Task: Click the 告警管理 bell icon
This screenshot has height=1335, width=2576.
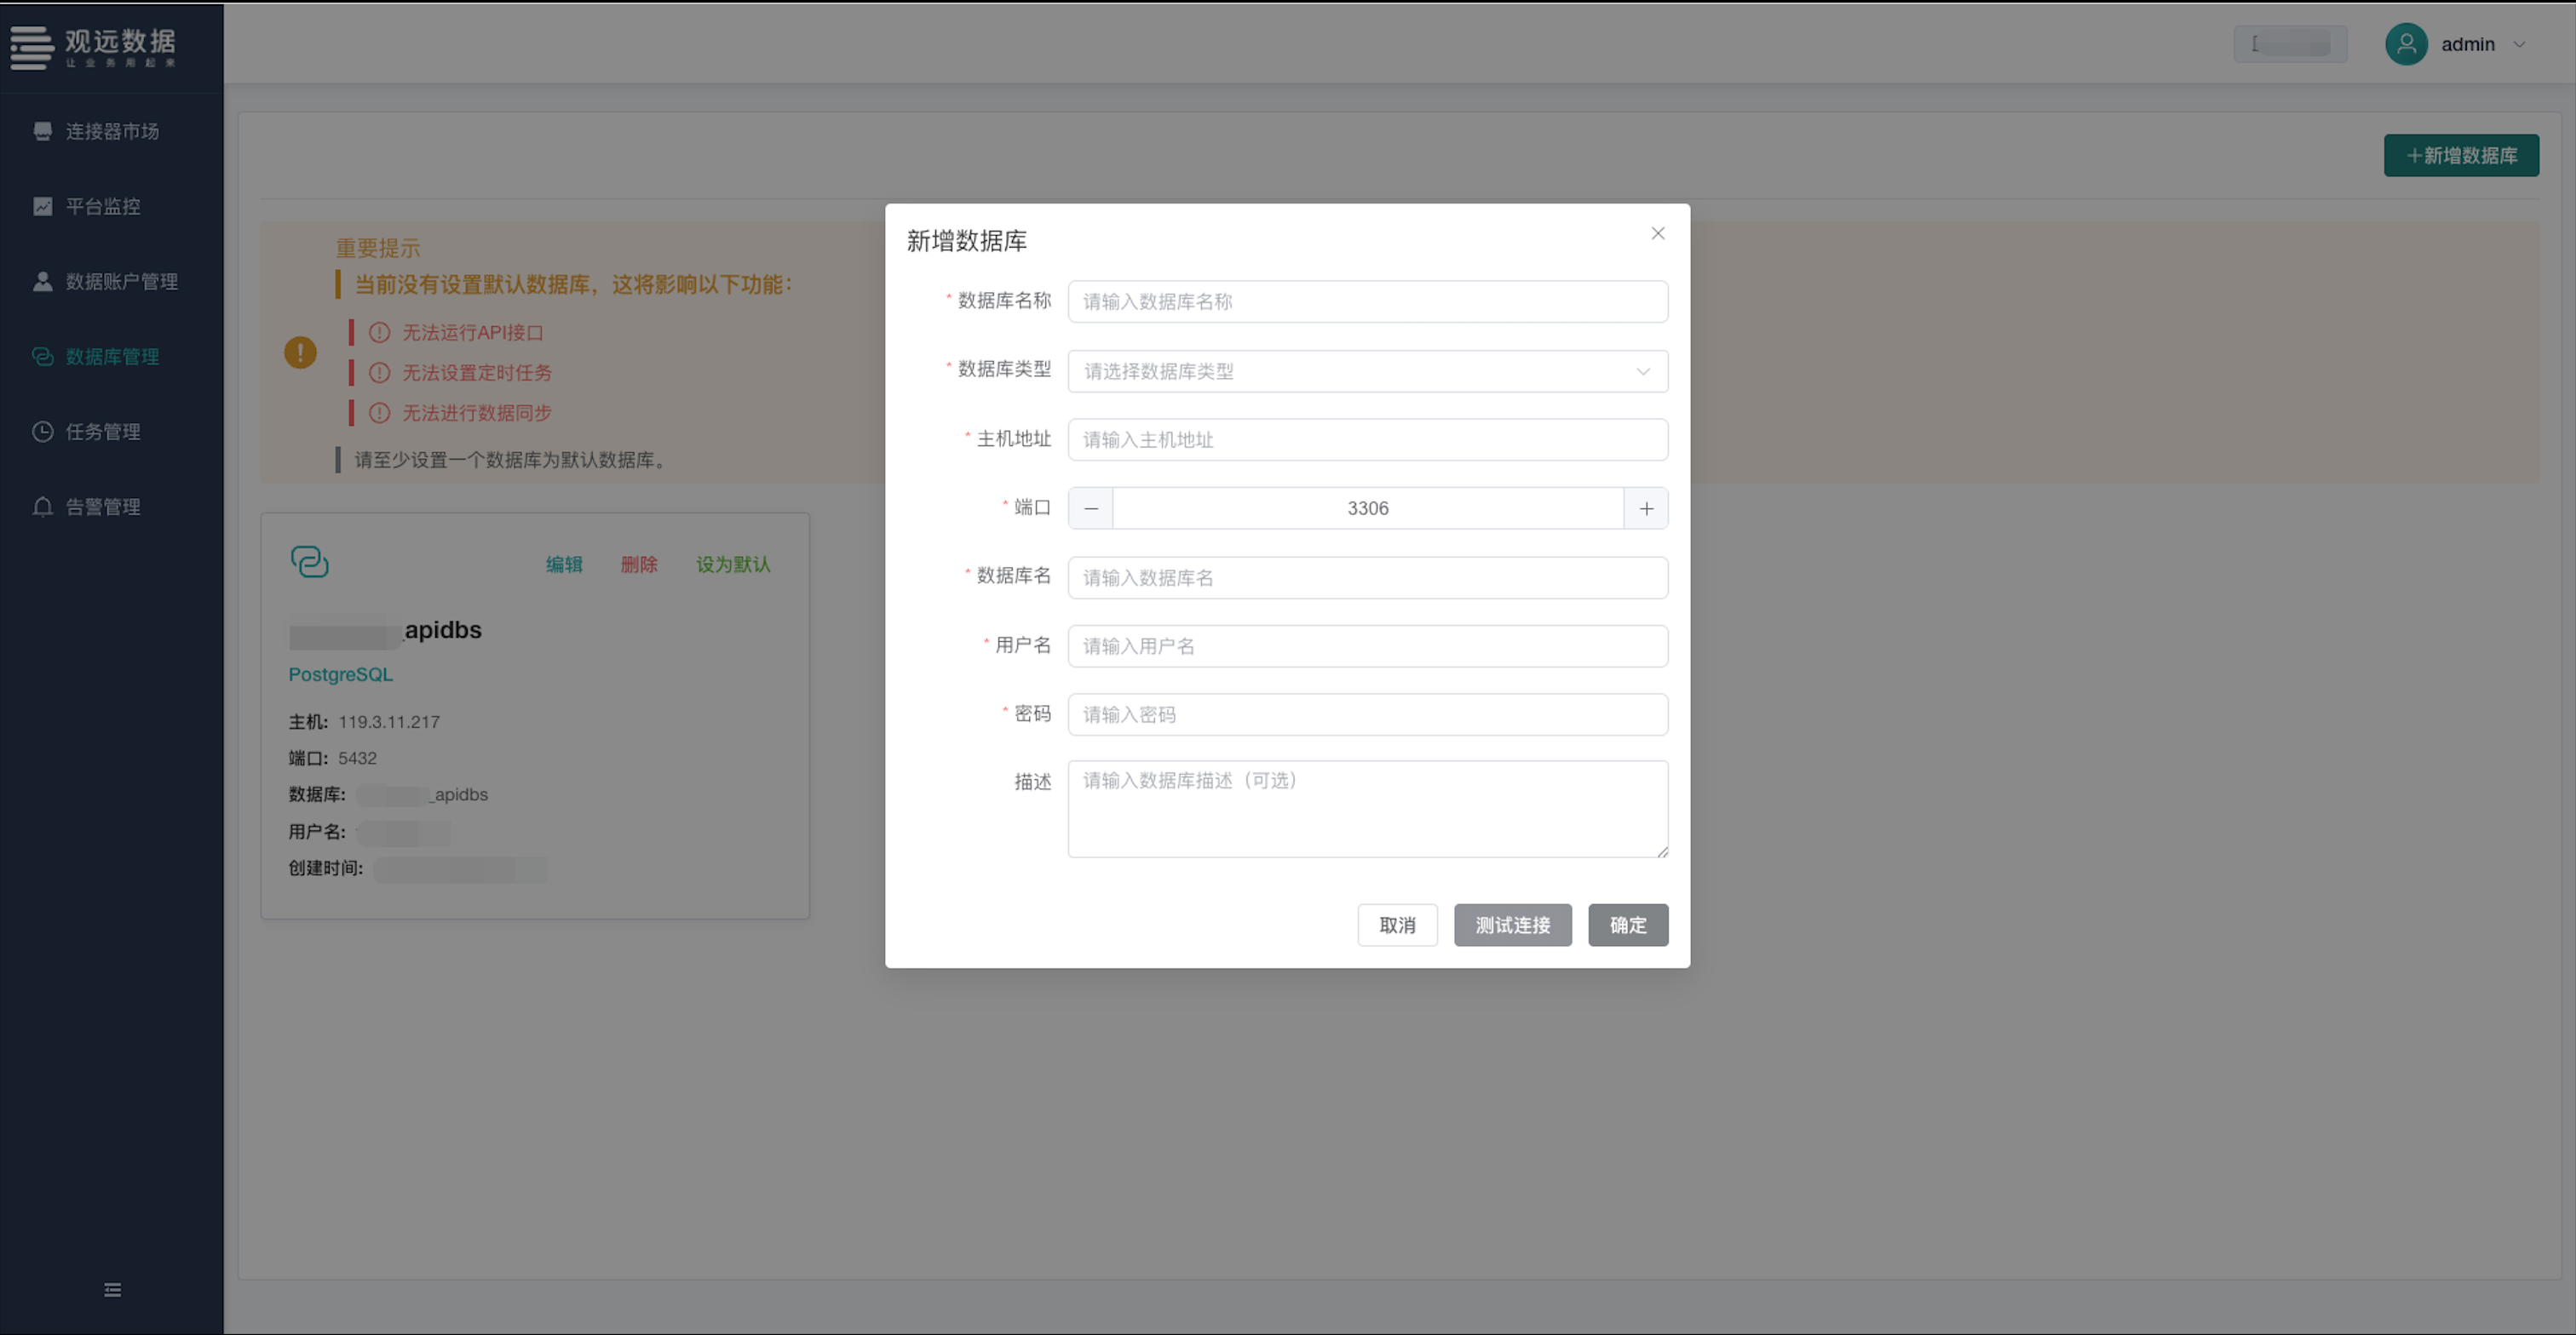Action: pos(42,507)
